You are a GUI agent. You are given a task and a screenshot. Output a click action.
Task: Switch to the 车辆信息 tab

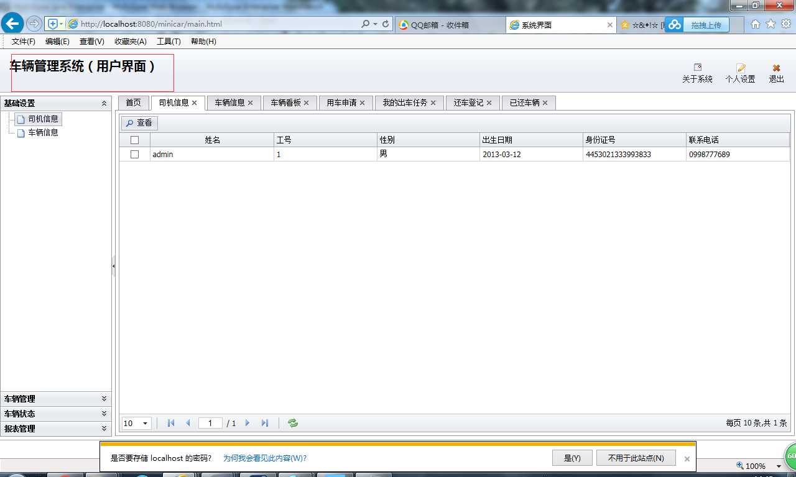[230, 102]
